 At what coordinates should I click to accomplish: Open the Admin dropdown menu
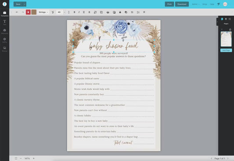[195, 4]
